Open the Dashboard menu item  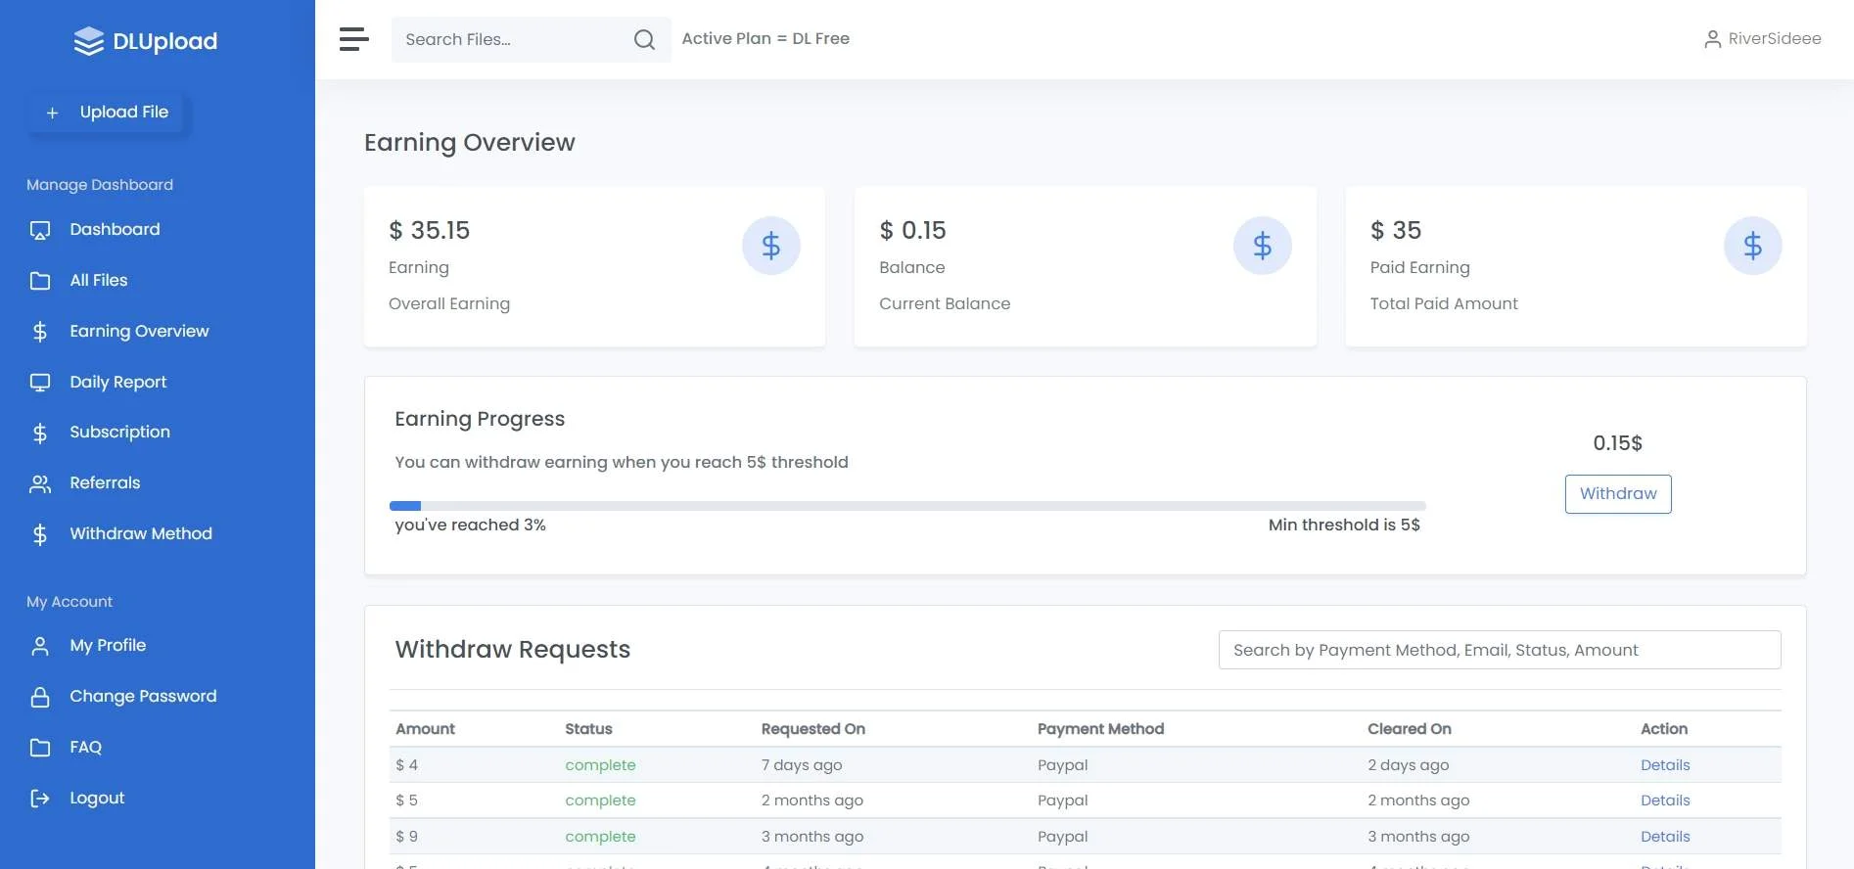(x=115, y=229)
